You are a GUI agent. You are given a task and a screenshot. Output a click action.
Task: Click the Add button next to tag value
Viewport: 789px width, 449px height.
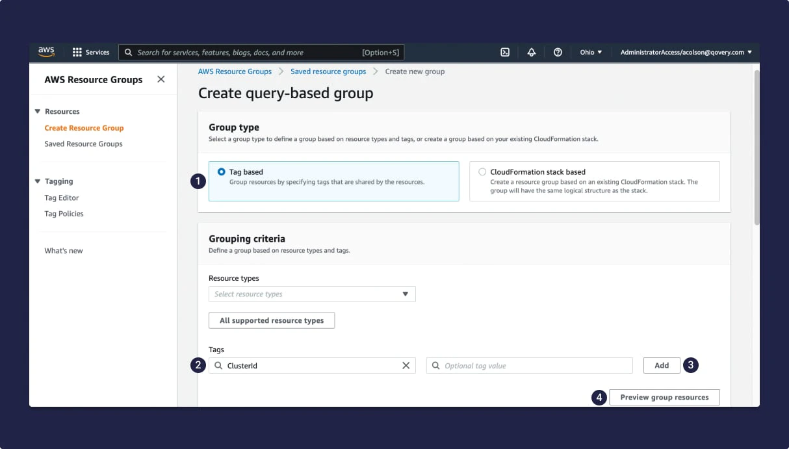click(661, 365)
